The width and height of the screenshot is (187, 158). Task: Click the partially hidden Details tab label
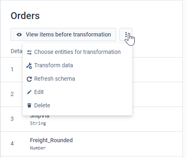point(16,51)
